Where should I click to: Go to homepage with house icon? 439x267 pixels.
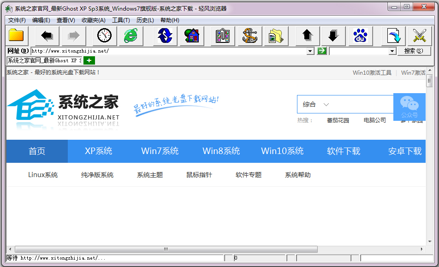[192, 36]
